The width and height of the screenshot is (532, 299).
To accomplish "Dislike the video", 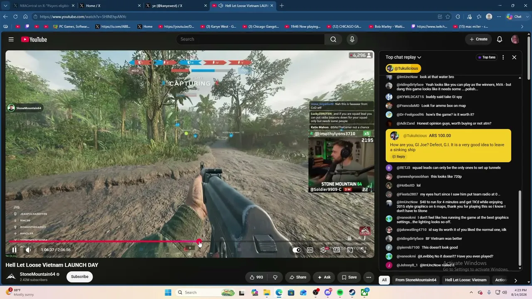I will pyautogui.click(x=275, y=277).
